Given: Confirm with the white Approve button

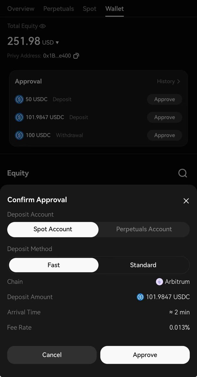Looking at the screenshot, I should click(x=145, y=355).
